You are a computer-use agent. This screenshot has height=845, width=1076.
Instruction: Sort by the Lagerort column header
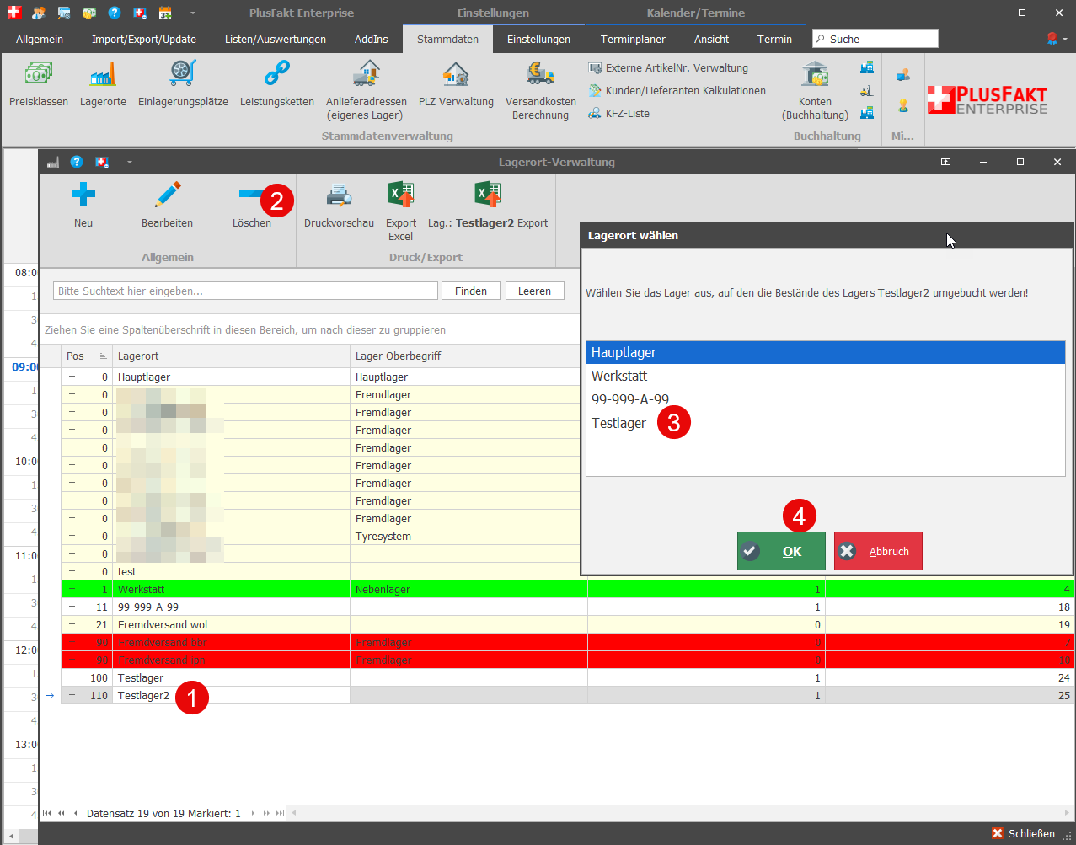[x=231, y=356]
